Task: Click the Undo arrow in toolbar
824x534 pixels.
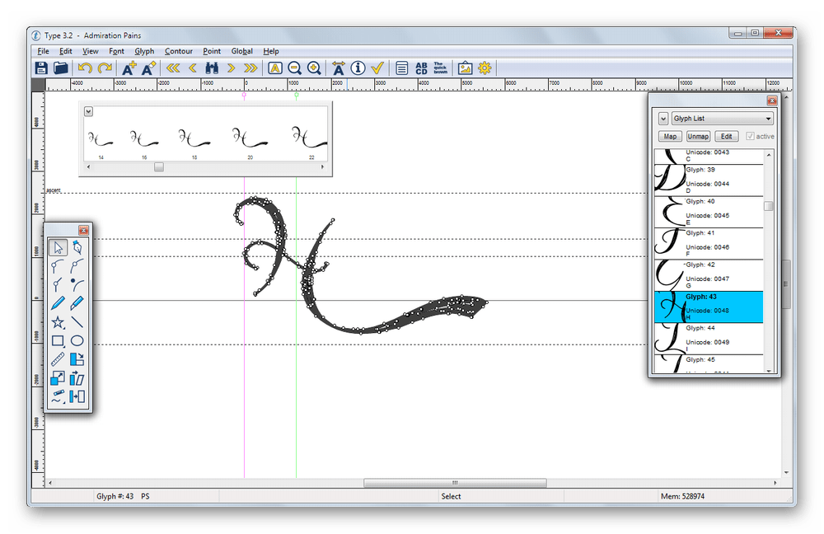Action: (x=85, y=68)
